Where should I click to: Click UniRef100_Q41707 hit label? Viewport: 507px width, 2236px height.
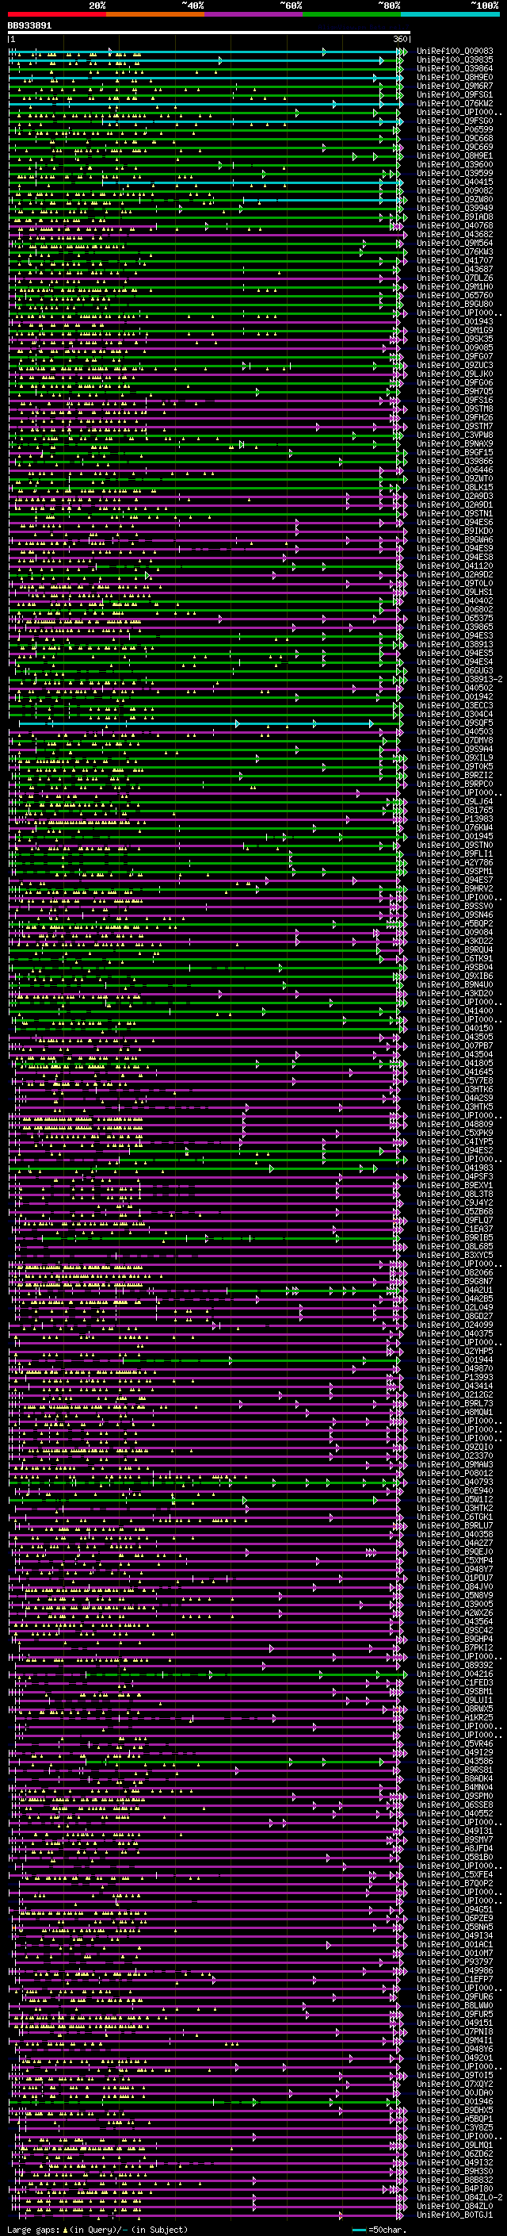pos(455,260)
